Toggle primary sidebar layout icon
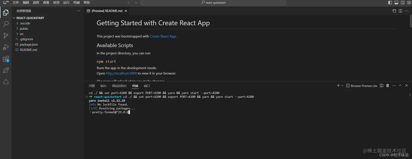412x159 pixels. pos(390,3)
